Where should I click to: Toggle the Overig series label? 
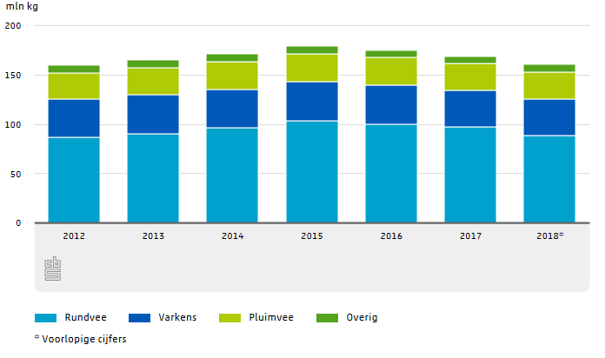(362, 318)
